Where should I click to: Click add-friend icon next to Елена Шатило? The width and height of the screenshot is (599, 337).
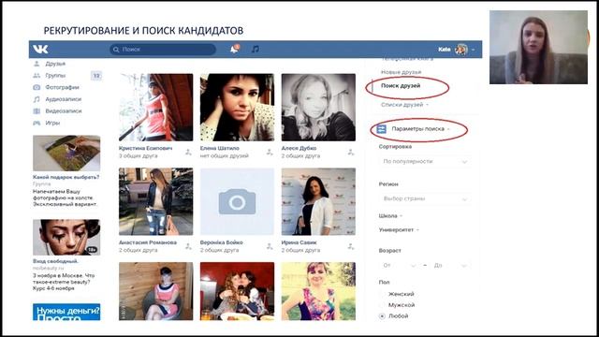pyautogui.click(x=270, y=152)
